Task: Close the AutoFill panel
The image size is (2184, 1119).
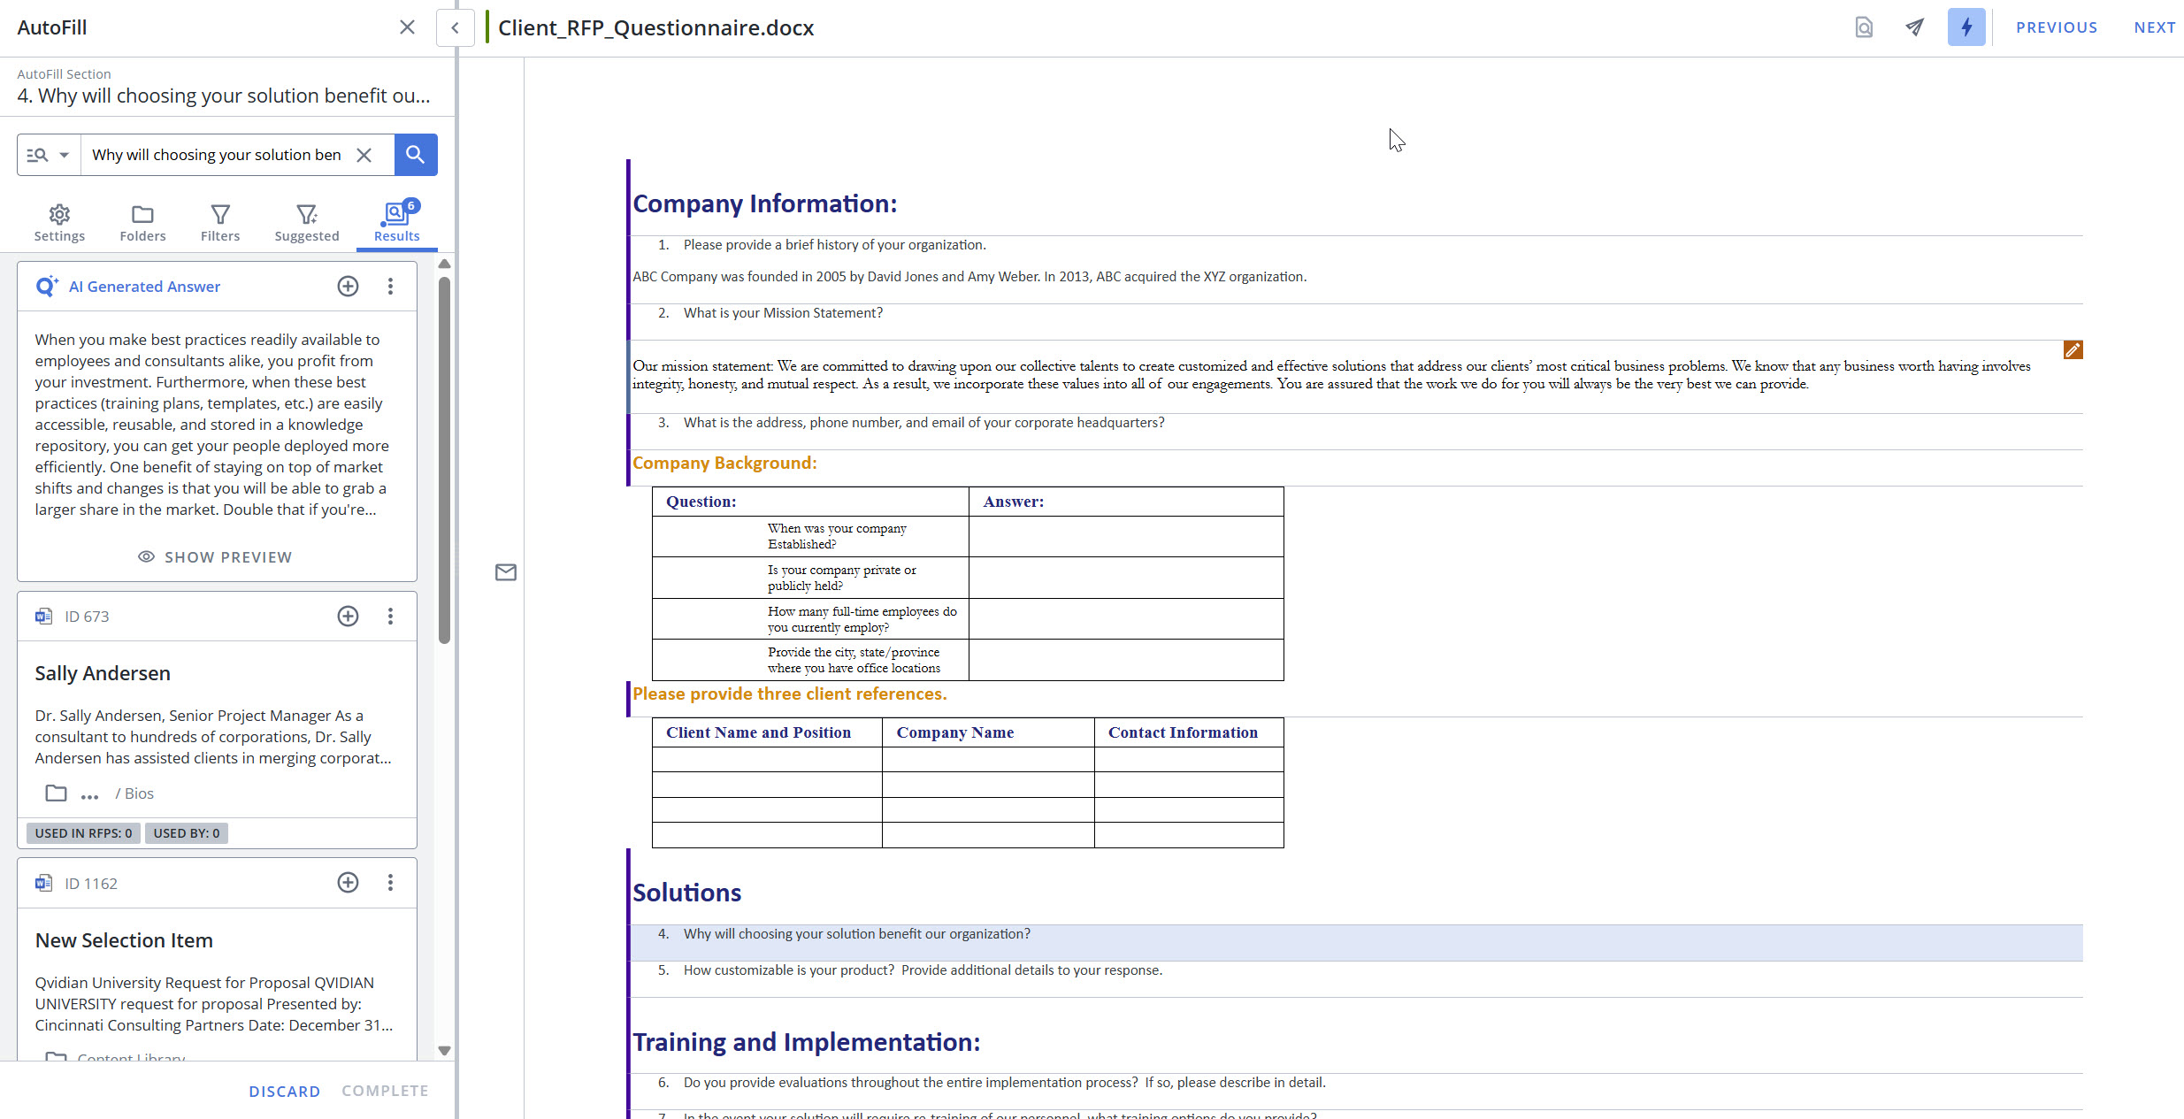Action: pos(407,27)
